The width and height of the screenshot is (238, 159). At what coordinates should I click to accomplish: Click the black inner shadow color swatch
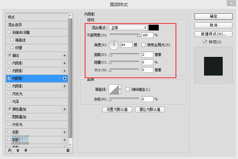[154, 28]
